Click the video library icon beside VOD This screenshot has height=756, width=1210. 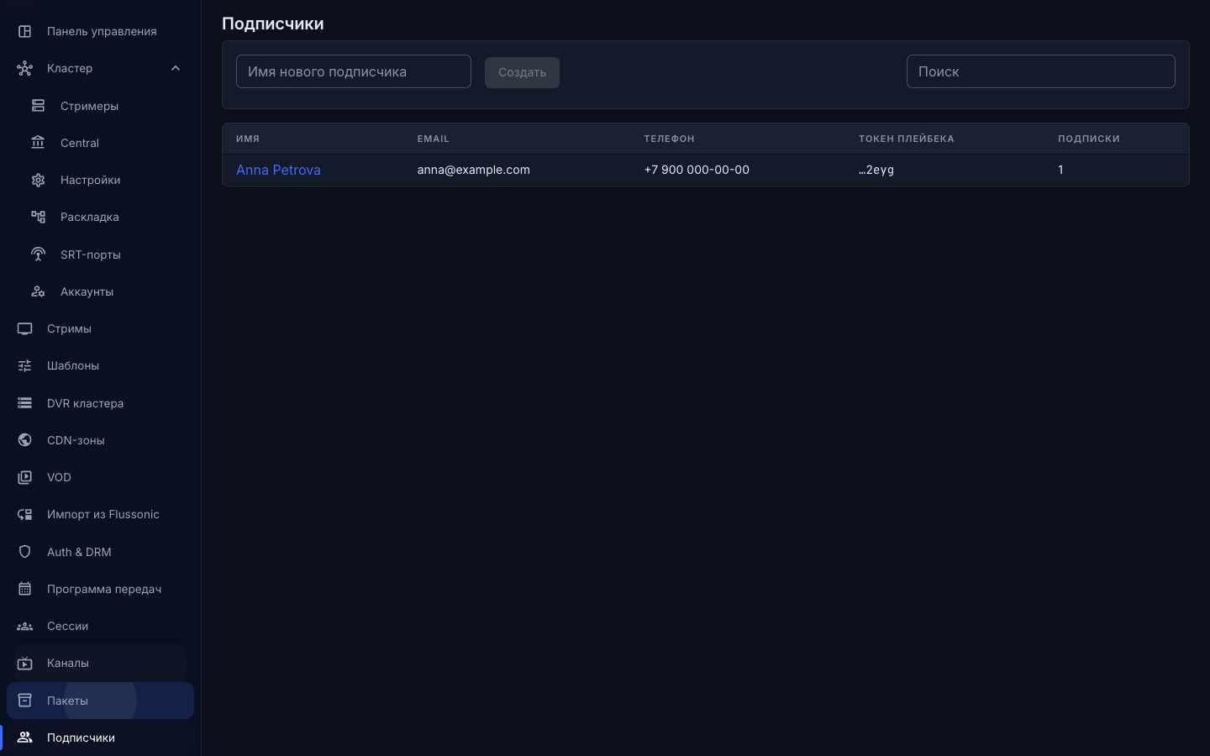[25, 477]
